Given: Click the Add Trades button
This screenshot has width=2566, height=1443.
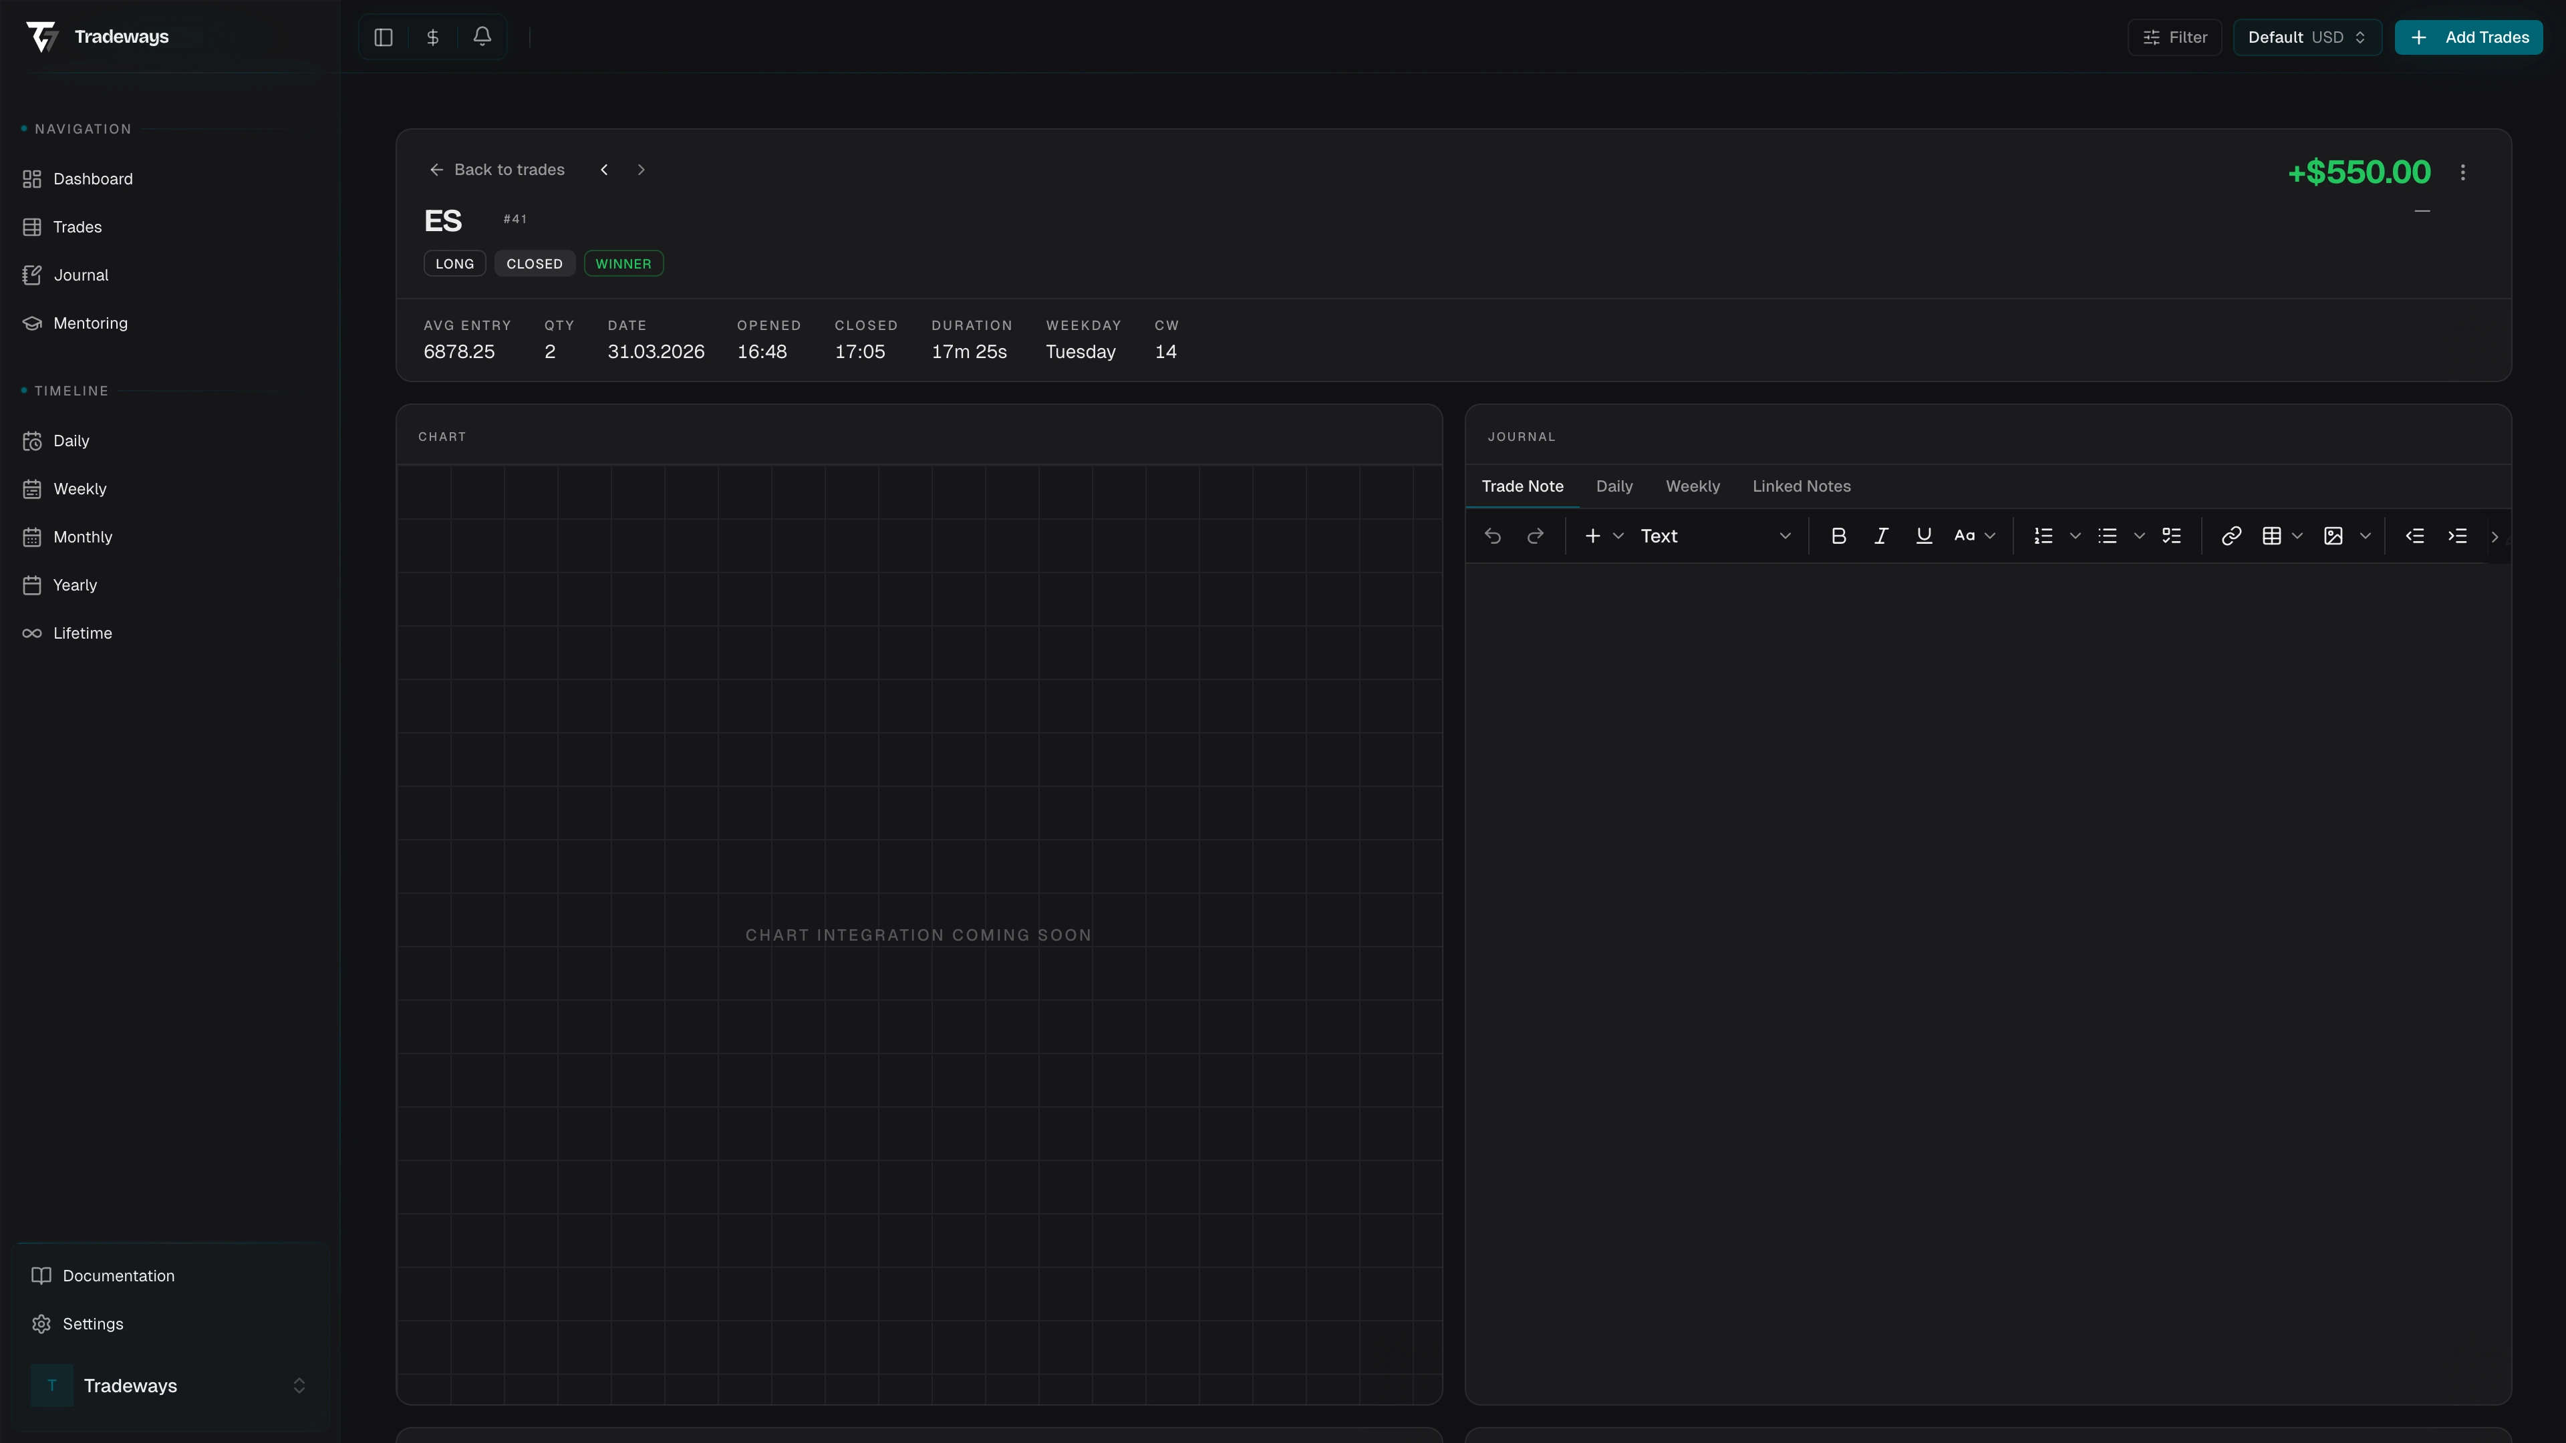Looking at the screenshot, I should (2468, 37).
